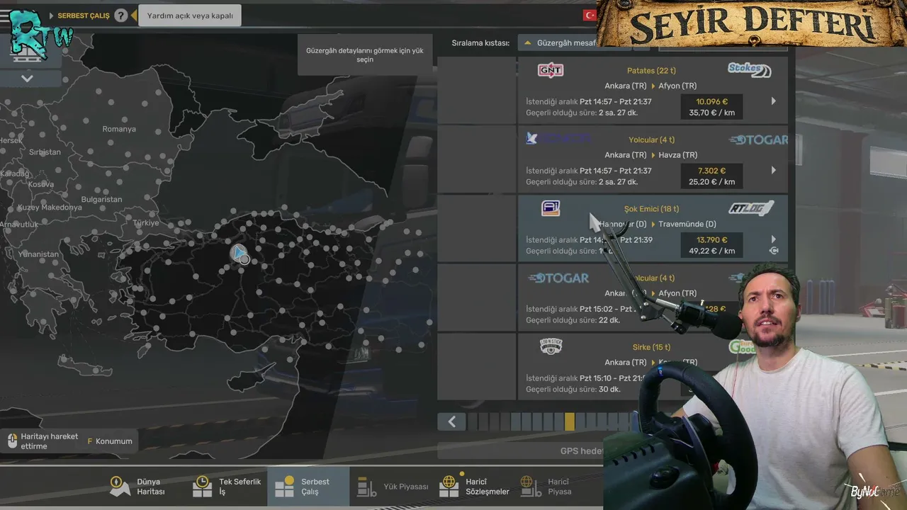Click the Sırbistan label on the map
907x510 pixels.
(x=45, y=152)
